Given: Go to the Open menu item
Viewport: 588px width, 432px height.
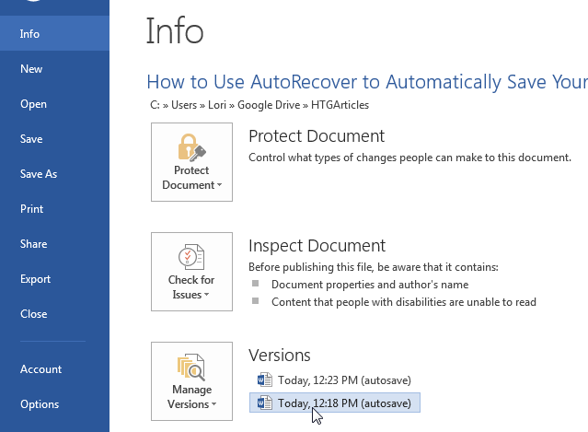Looking at the screenshot, I should coord(33,104).
